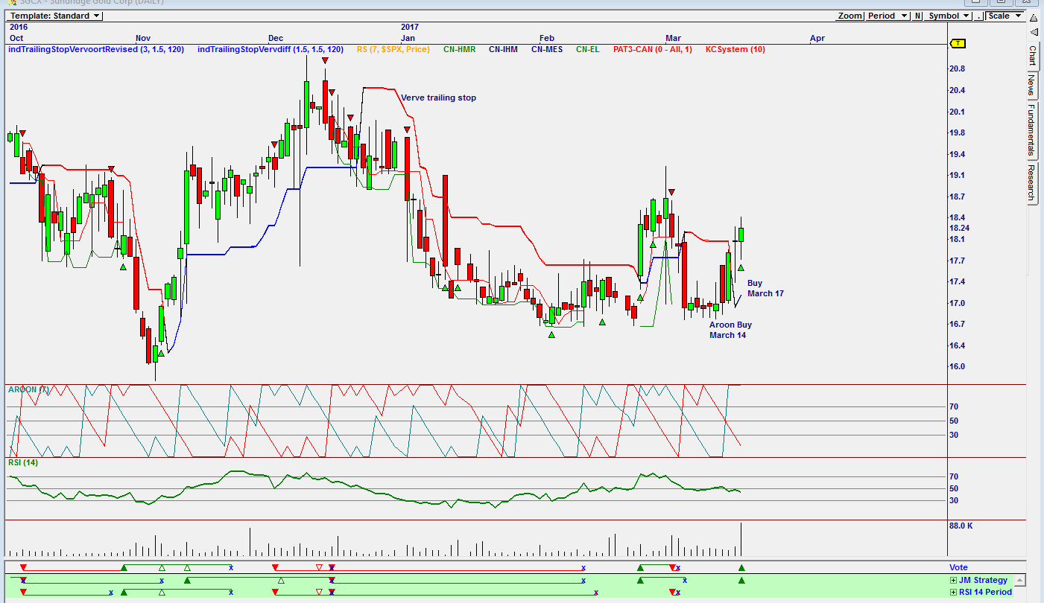This screenshot has height=603, width=1044.
Task: Select the indTrailingStopVervdiff indicator label
Action: tap(271, 50)
